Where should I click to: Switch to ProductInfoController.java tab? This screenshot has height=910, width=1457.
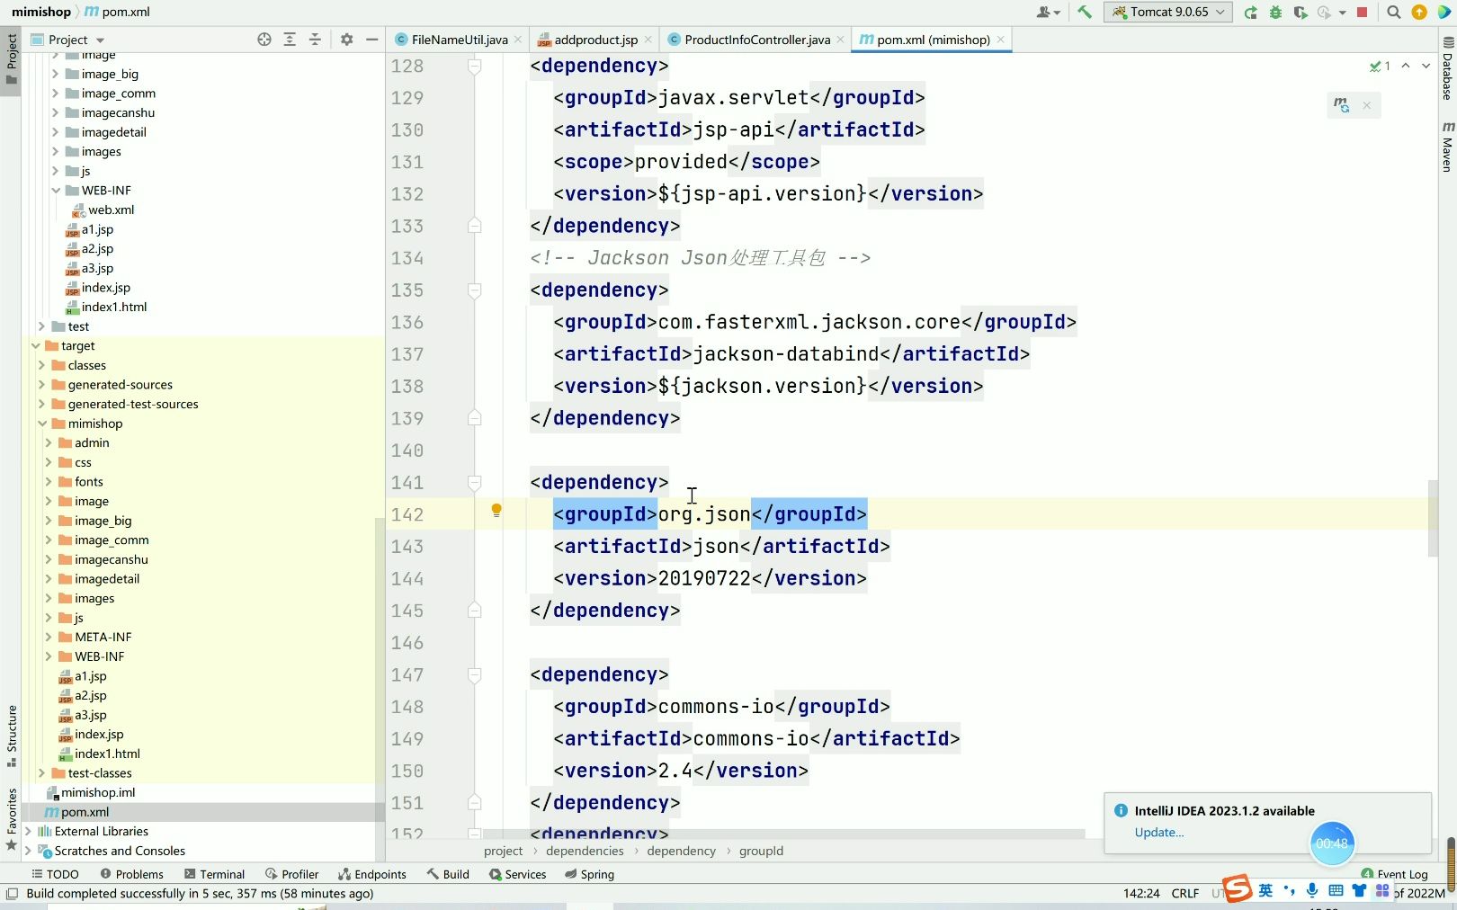pos(756,40)
